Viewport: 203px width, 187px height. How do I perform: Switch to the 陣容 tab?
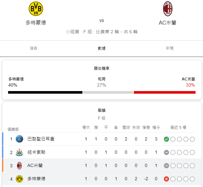[34, 48]
